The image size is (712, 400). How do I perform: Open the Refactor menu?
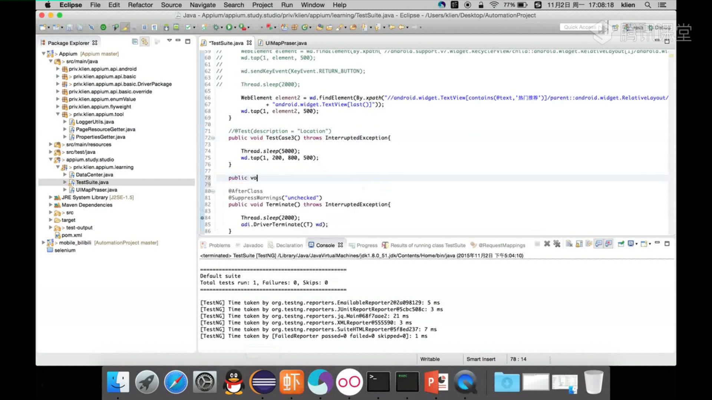point(140,5)
